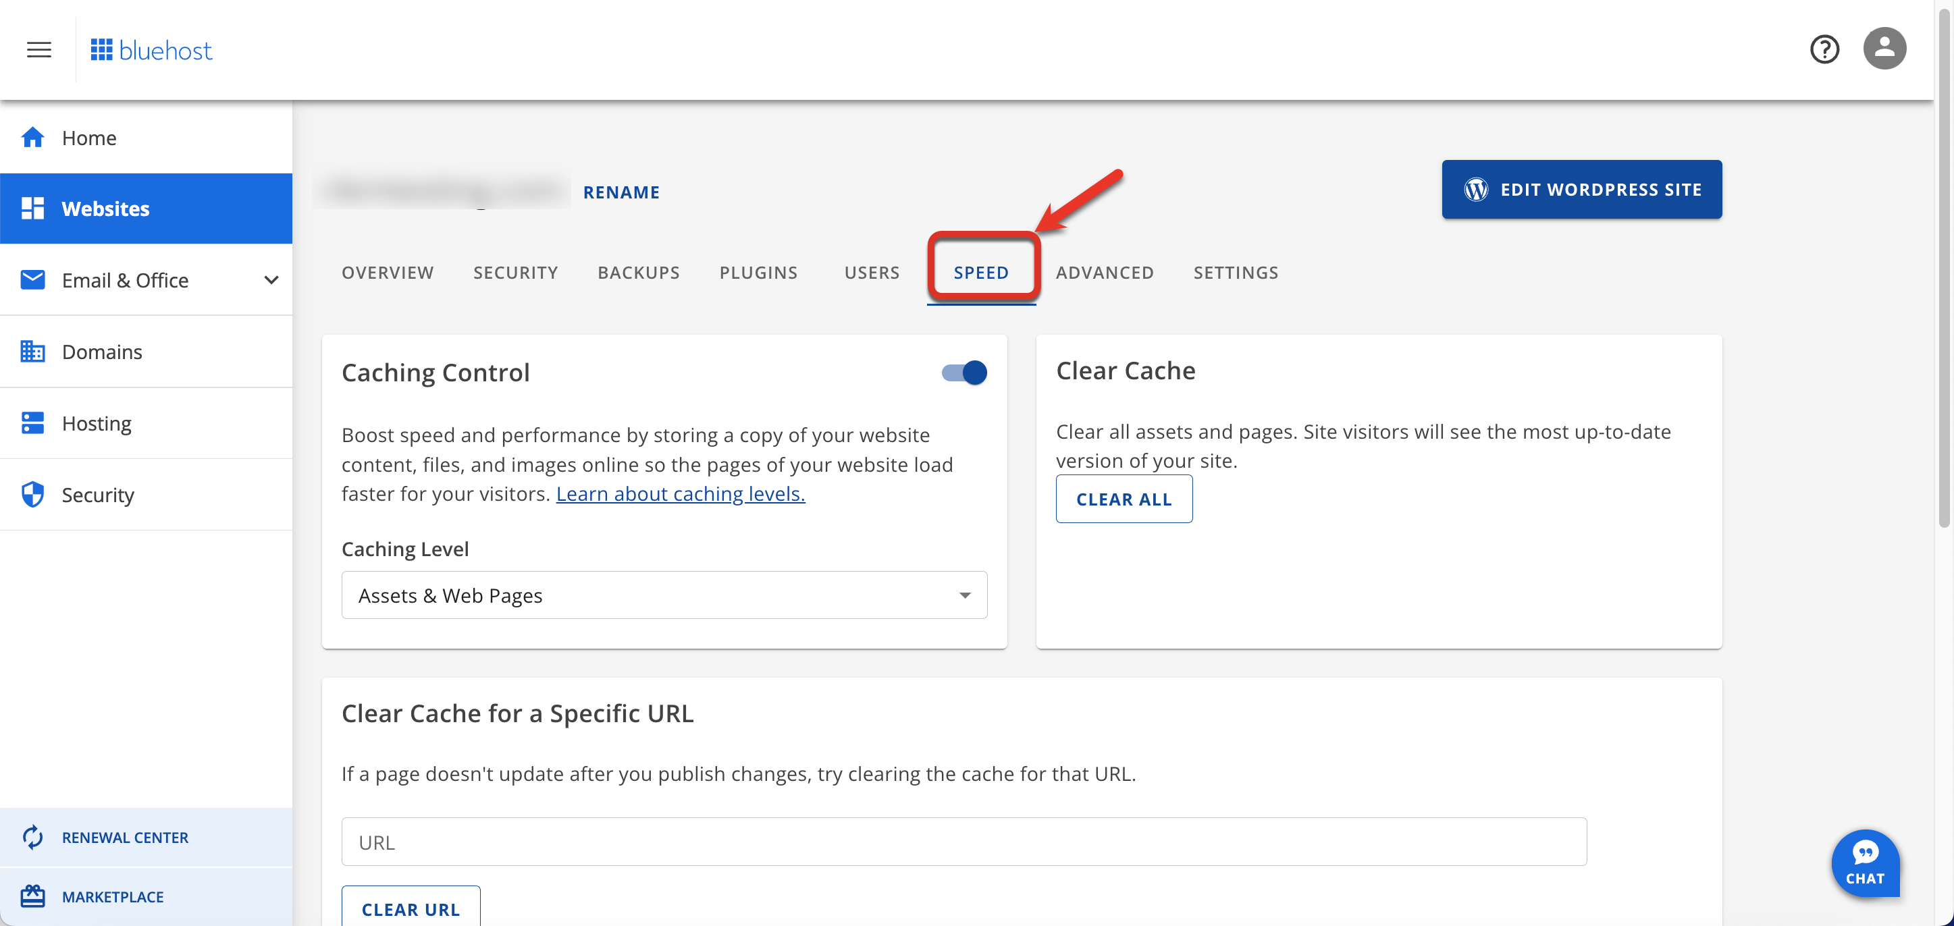Select the Plugins tab
Screen dimensions: 1954x926
click(x=758, y=272)
